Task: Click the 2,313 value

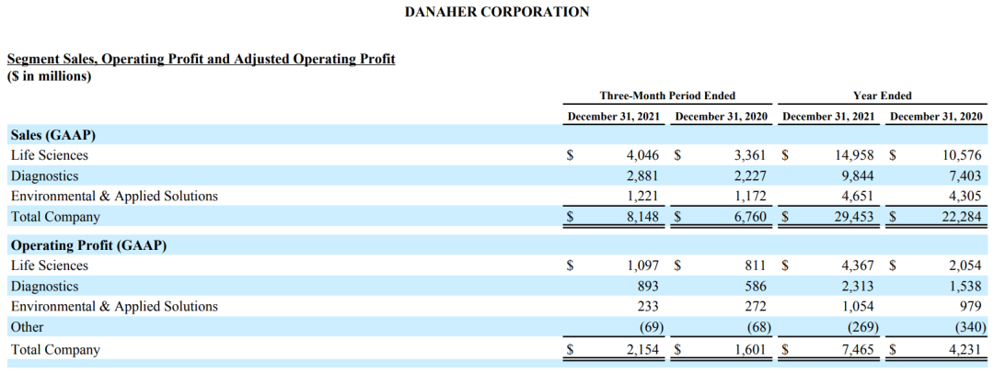Action: tap(857, 287)
